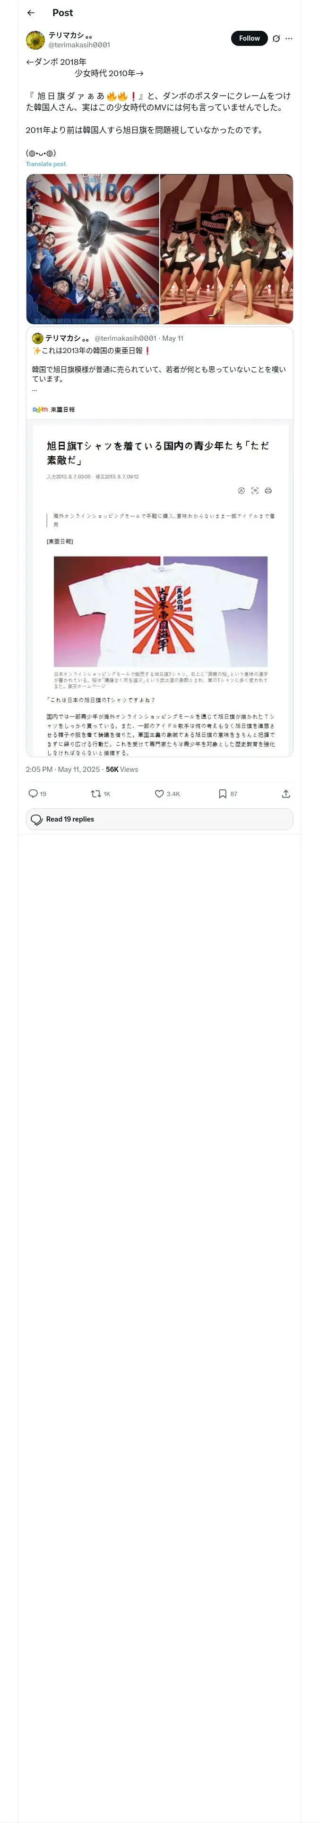The width and height of the screenshot is (319, 1823).
Task: Bookmark the post with the bookmark icon
Action: point(223,793)
